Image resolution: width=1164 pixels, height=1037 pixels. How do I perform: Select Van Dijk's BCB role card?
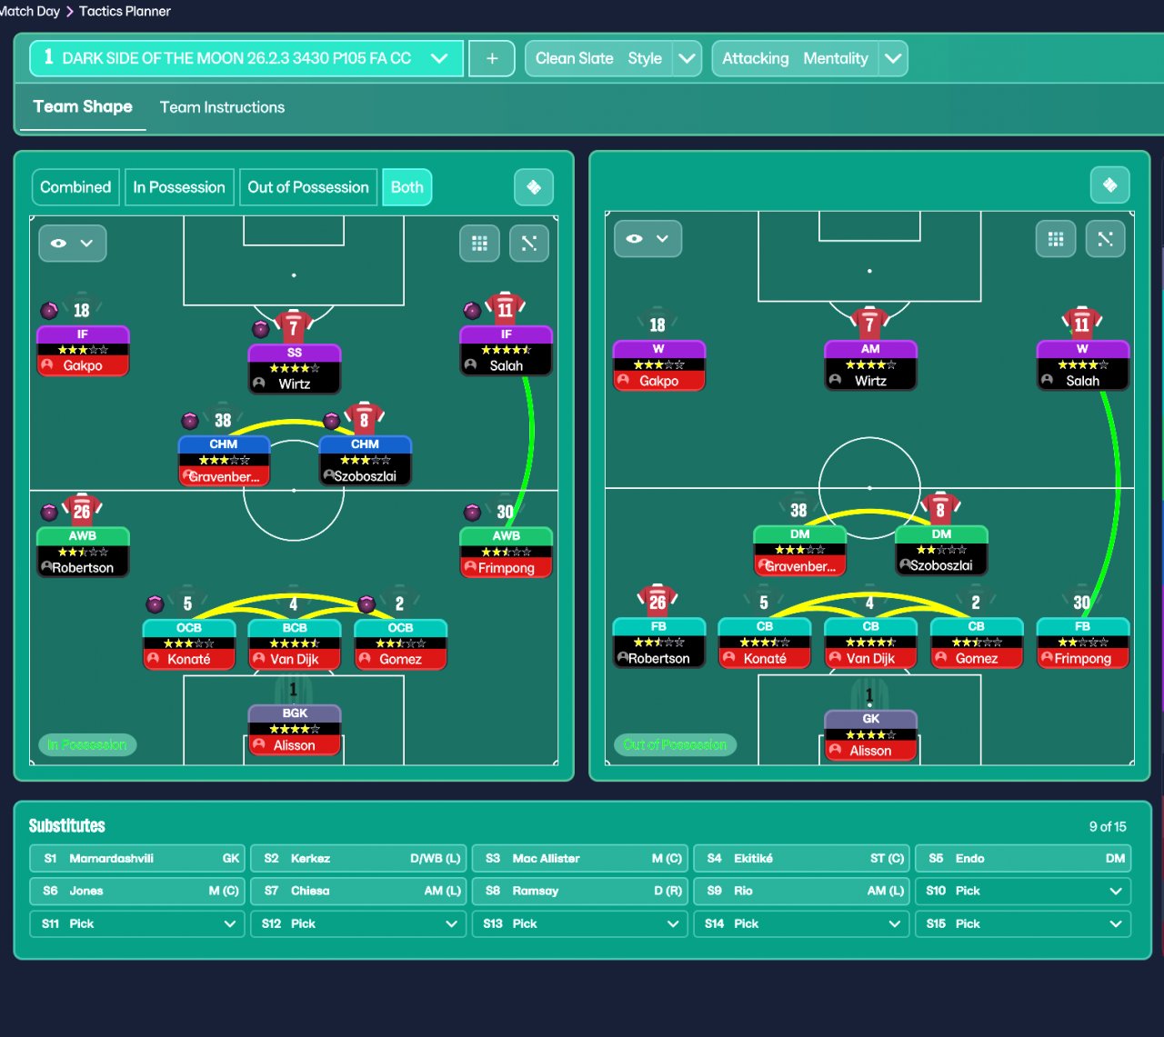pos(295,644)
